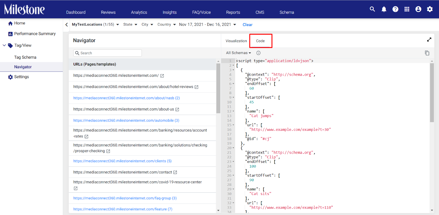This screenshot has width=439, height=215.
Task: Open the Reviews menu
Action: click(x=108, y=12)
